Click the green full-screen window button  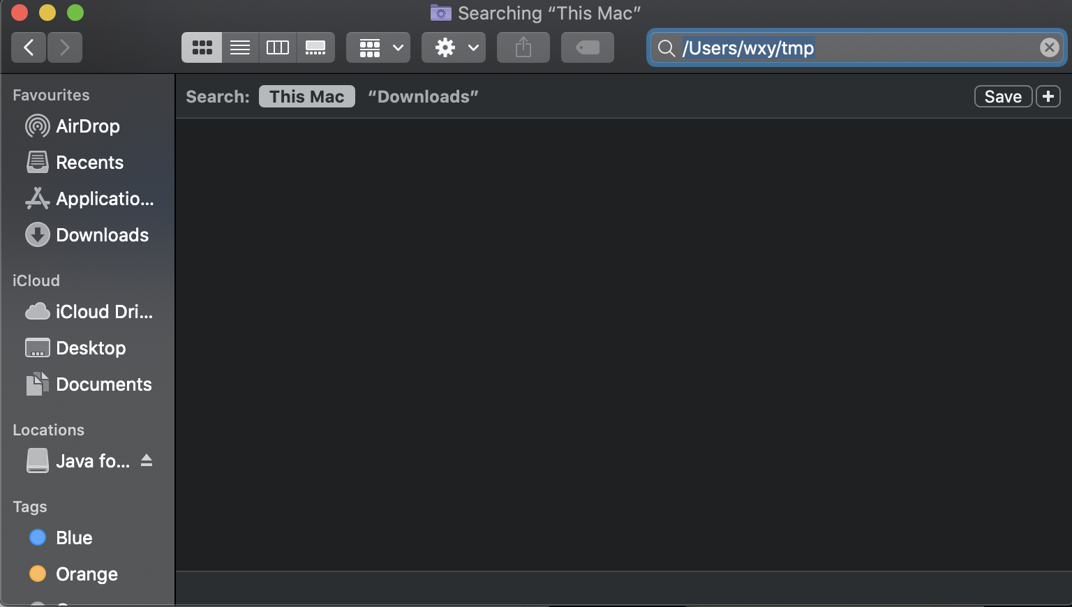pyautogui.click(x=75, y=13)
